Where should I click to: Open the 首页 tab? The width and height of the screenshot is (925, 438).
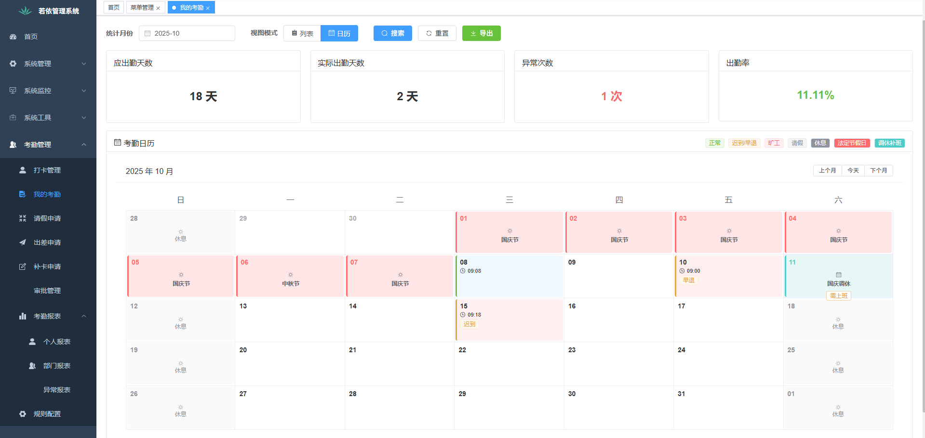(x=114, y=8)
